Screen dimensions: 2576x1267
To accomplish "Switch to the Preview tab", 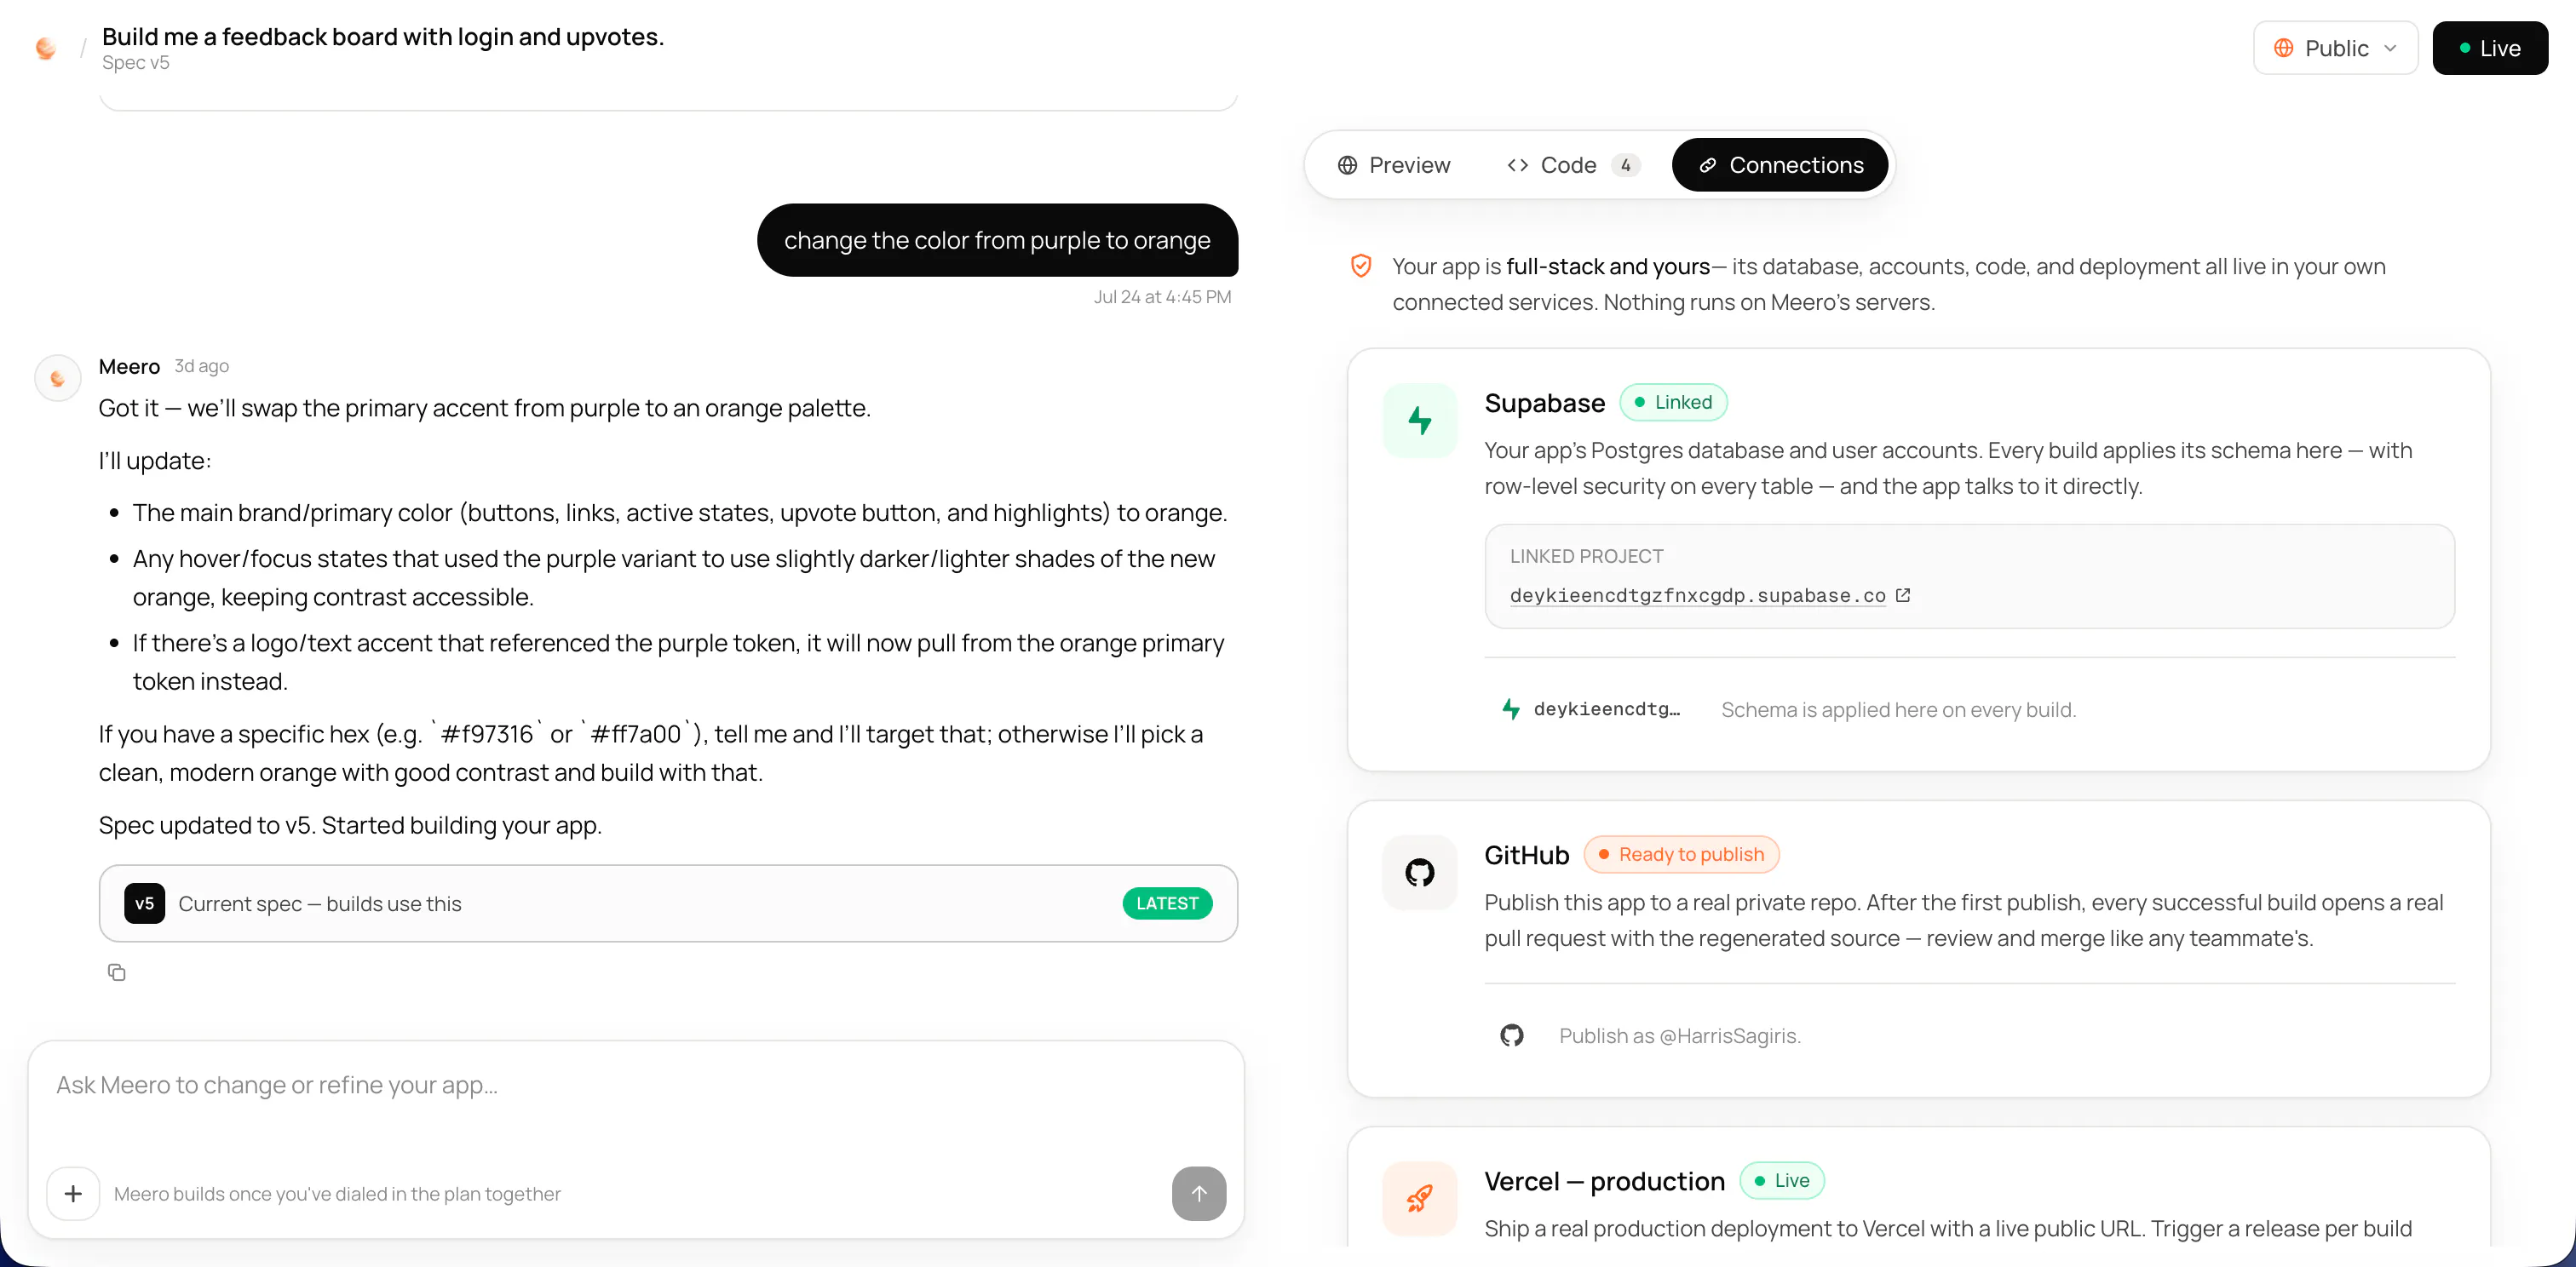I will [1394, 165].
